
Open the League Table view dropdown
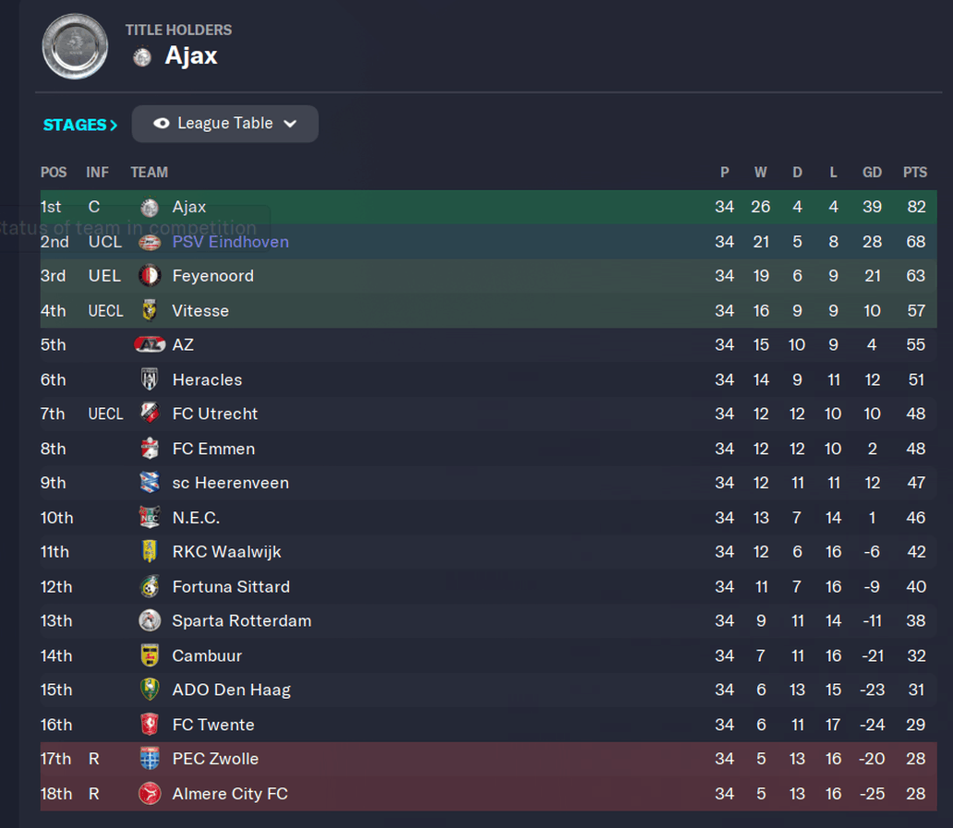tap(225, 124)
